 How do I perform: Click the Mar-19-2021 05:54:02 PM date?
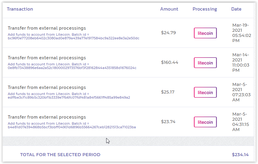click(241, 33)
